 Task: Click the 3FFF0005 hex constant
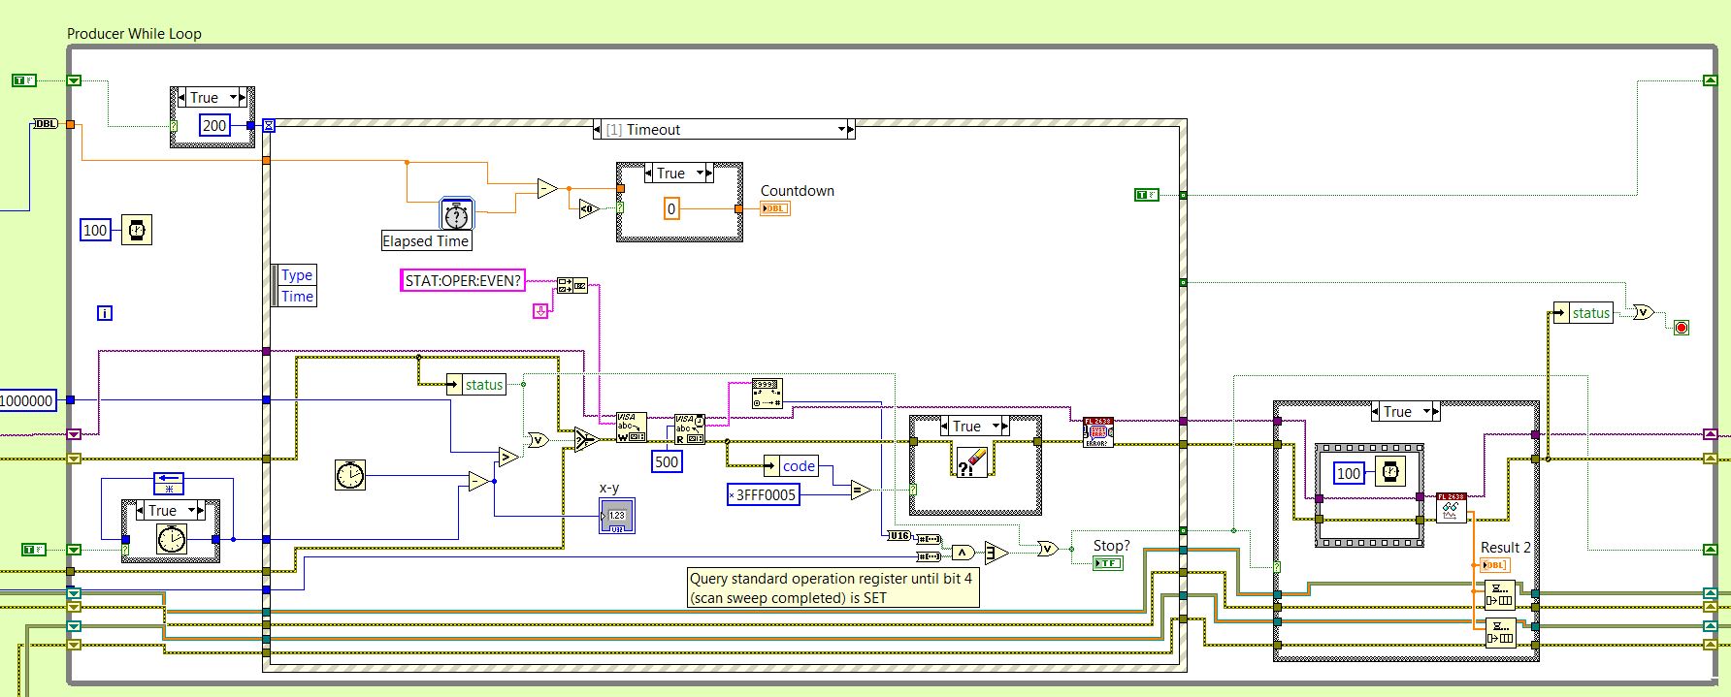[x=764, y=494]
